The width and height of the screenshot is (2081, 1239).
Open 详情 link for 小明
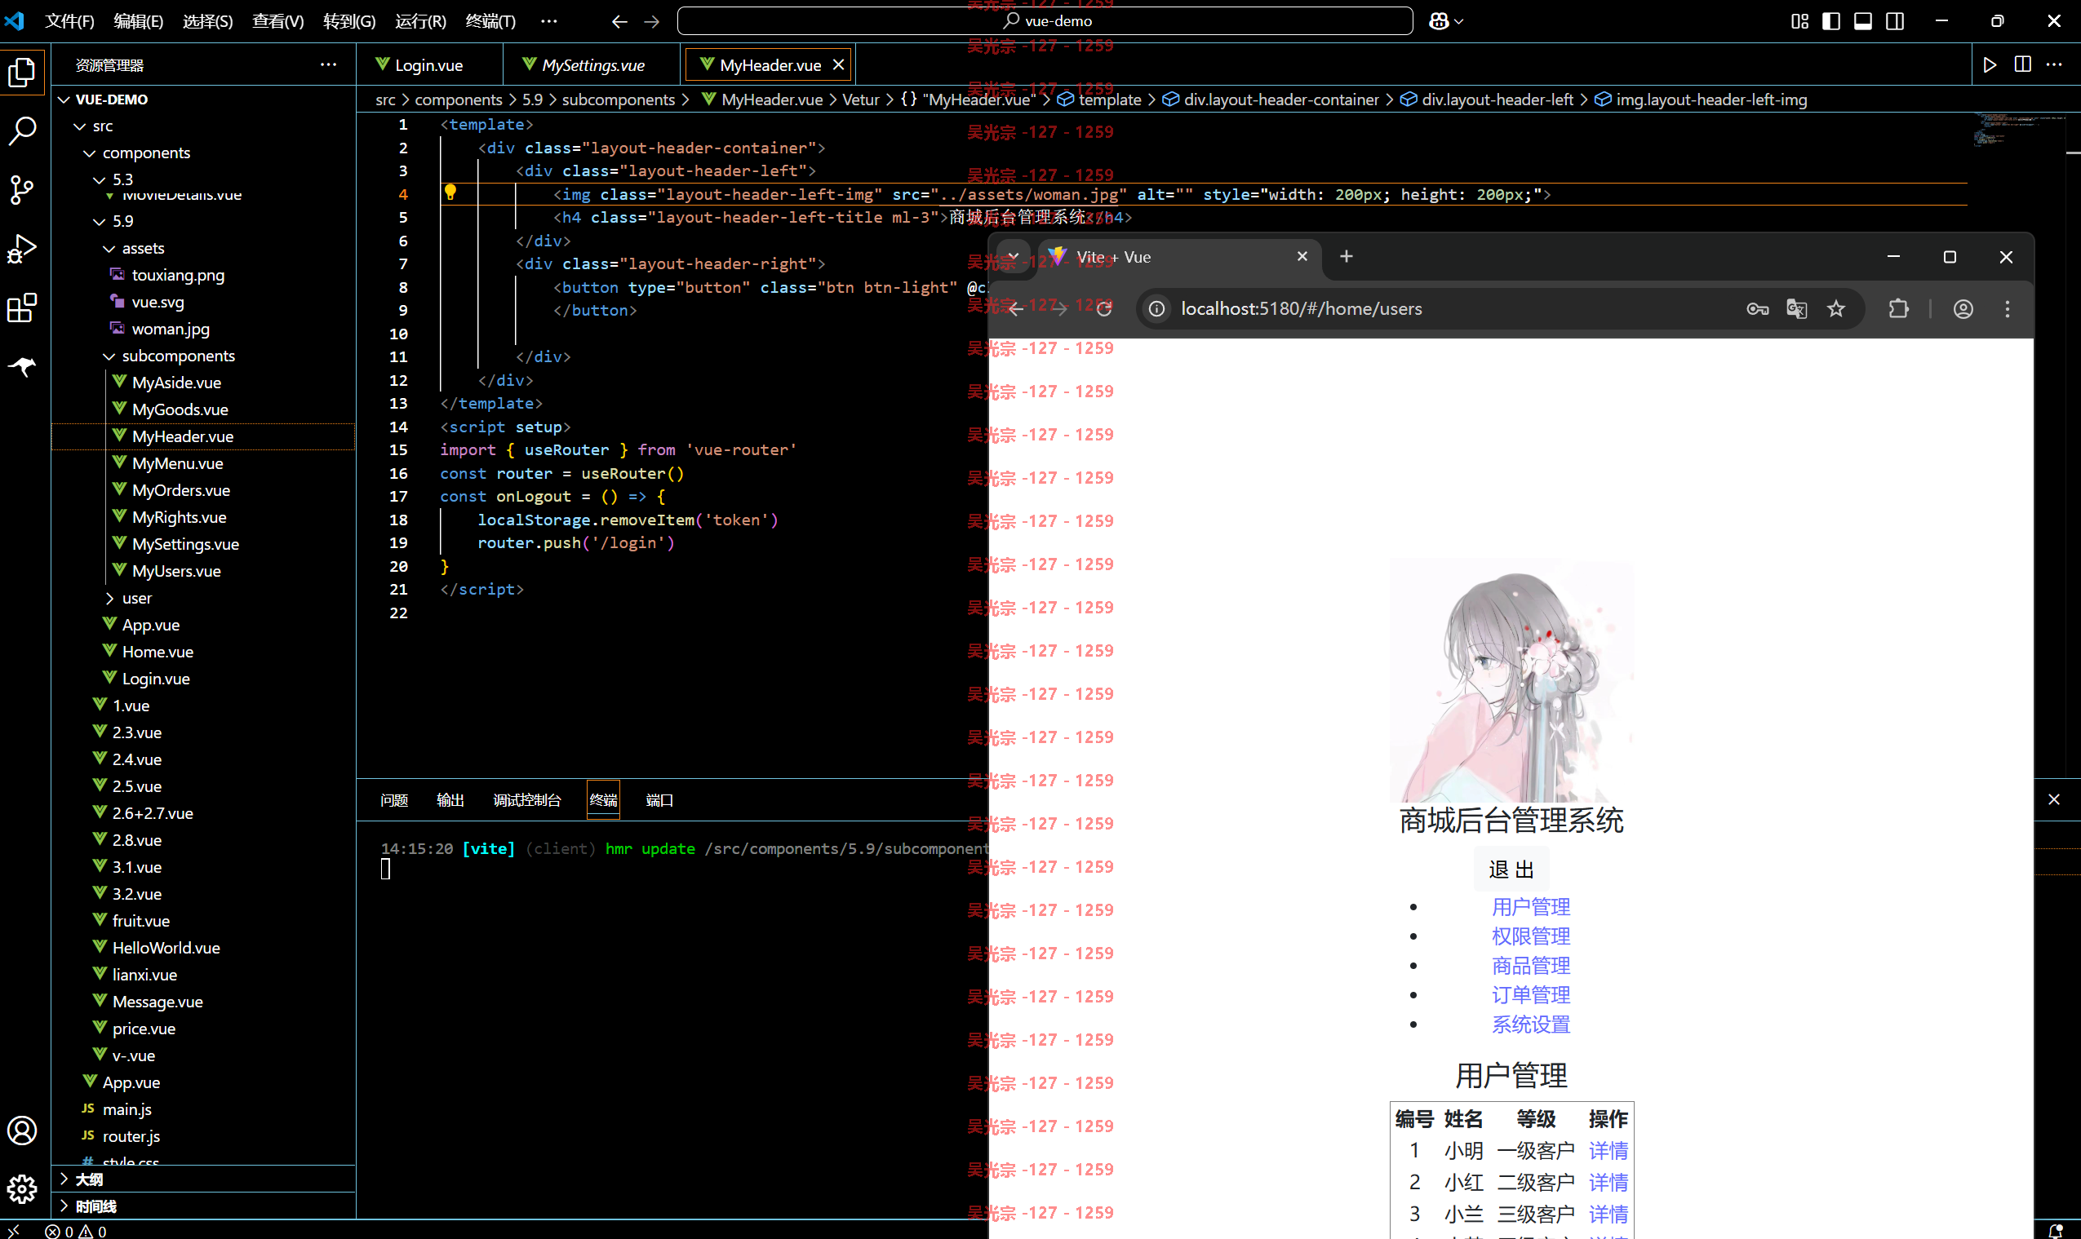click(x=1608, y=1152)
